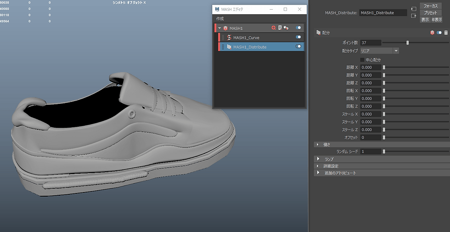Click the オフセット value field
450x232 pixels.
point(371,137)
